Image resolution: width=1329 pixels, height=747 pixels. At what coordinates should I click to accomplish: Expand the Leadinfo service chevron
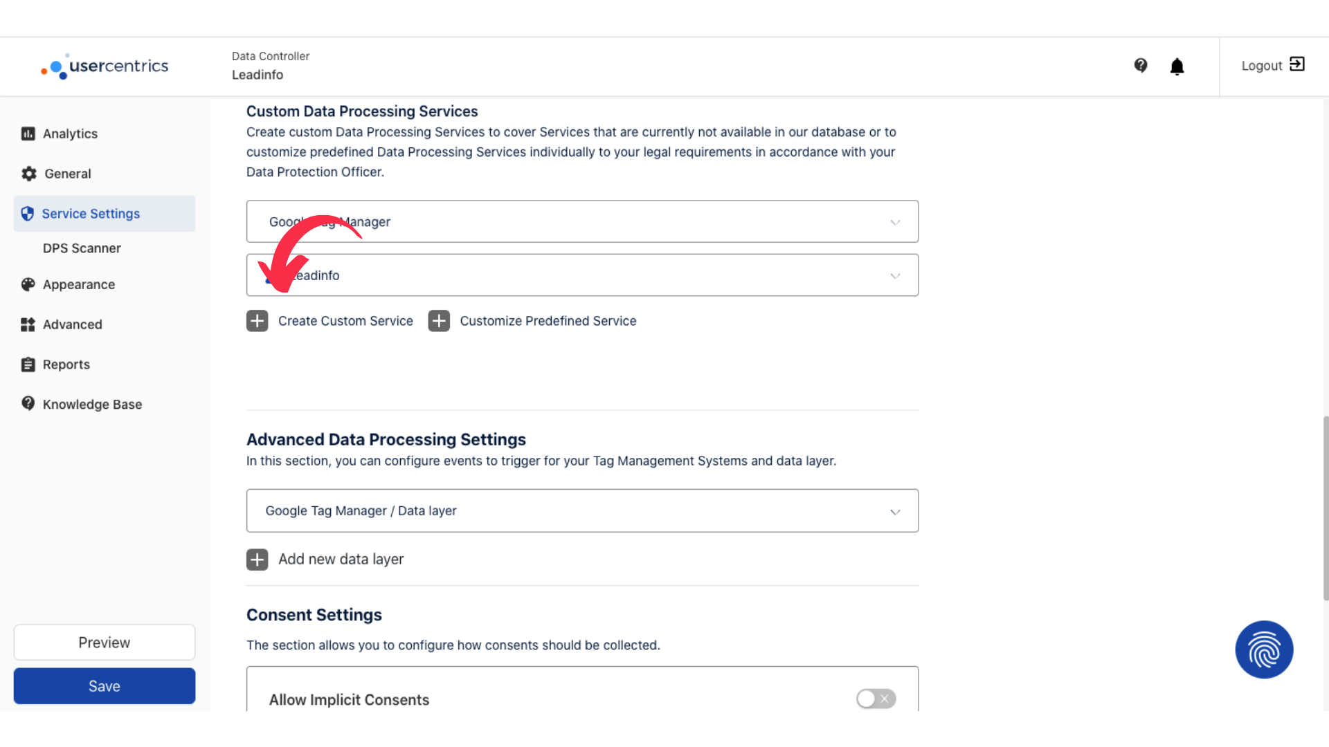click(895, 276)
